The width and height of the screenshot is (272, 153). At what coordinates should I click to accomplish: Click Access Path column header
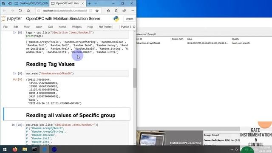tap(178, 39)
